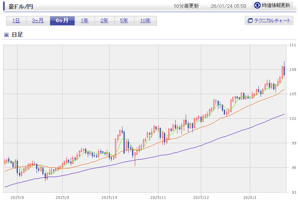This screenshot has width=298, height=200.
Task: Switch to the 2年 period tab
Action: tap(104, 21)
